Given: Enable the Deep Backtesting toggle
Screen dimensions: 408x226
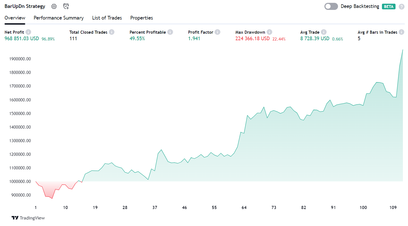Looking at the screenshot, I should (331, 6).
